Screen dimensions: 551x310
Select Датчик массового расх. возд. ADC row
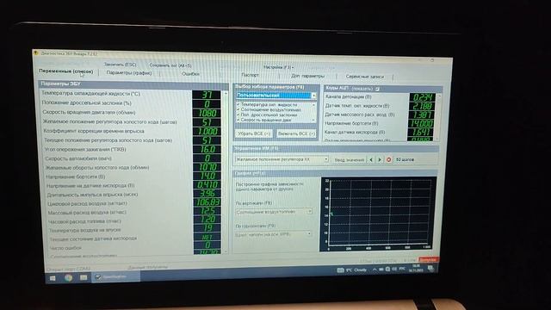pyautogui.click(x=380, y=115)
